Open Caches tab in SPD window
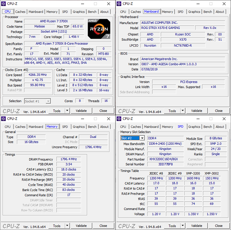The height and width of the screenshot is (230, 231). (x=136, y=126)
